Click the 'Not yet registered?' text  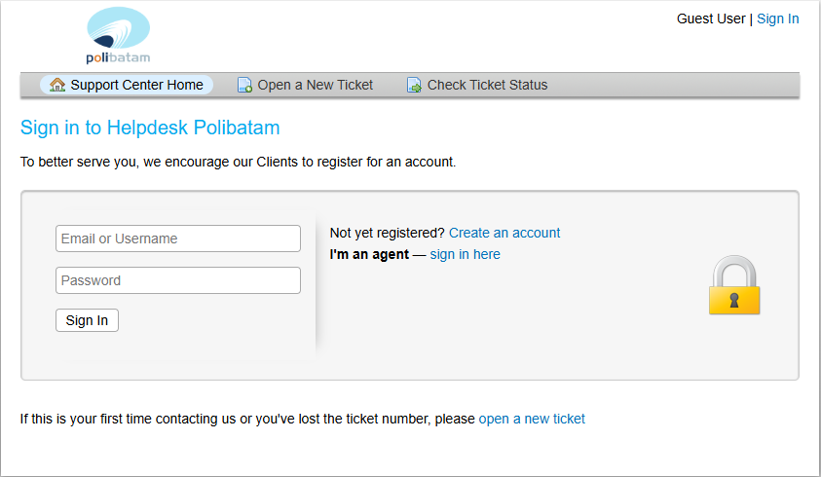tap(387, 233)
